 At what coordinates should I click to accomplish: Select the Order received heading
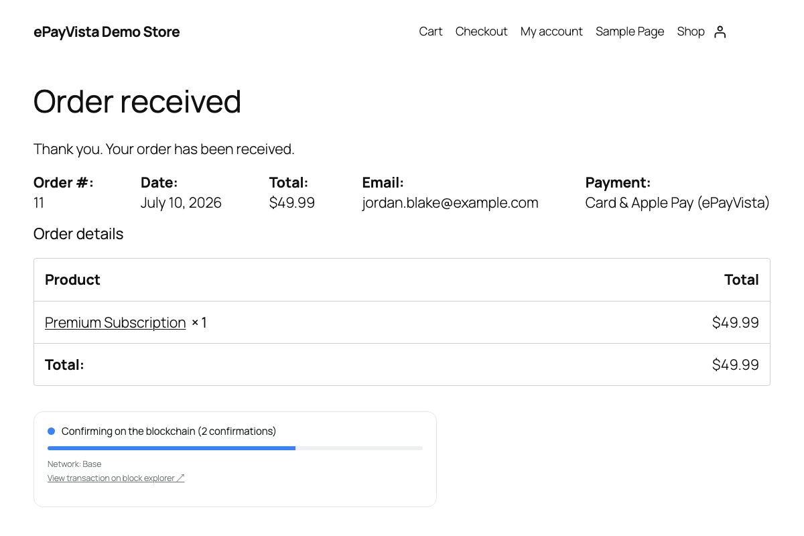(137, 101)
